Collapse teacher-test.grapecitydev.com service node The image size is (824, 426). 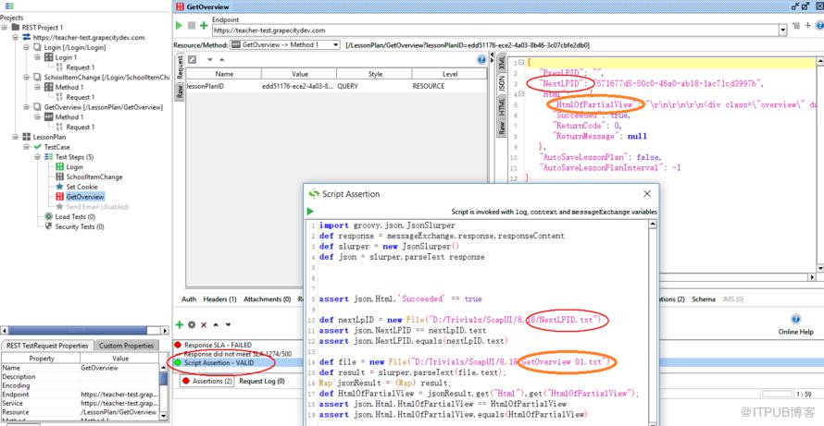point(16,37)
